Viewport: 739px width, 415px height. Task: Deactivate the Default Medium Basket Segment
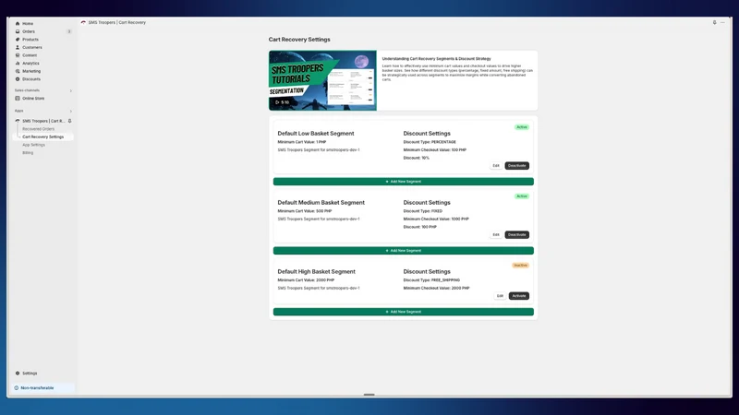coord(517,235)
